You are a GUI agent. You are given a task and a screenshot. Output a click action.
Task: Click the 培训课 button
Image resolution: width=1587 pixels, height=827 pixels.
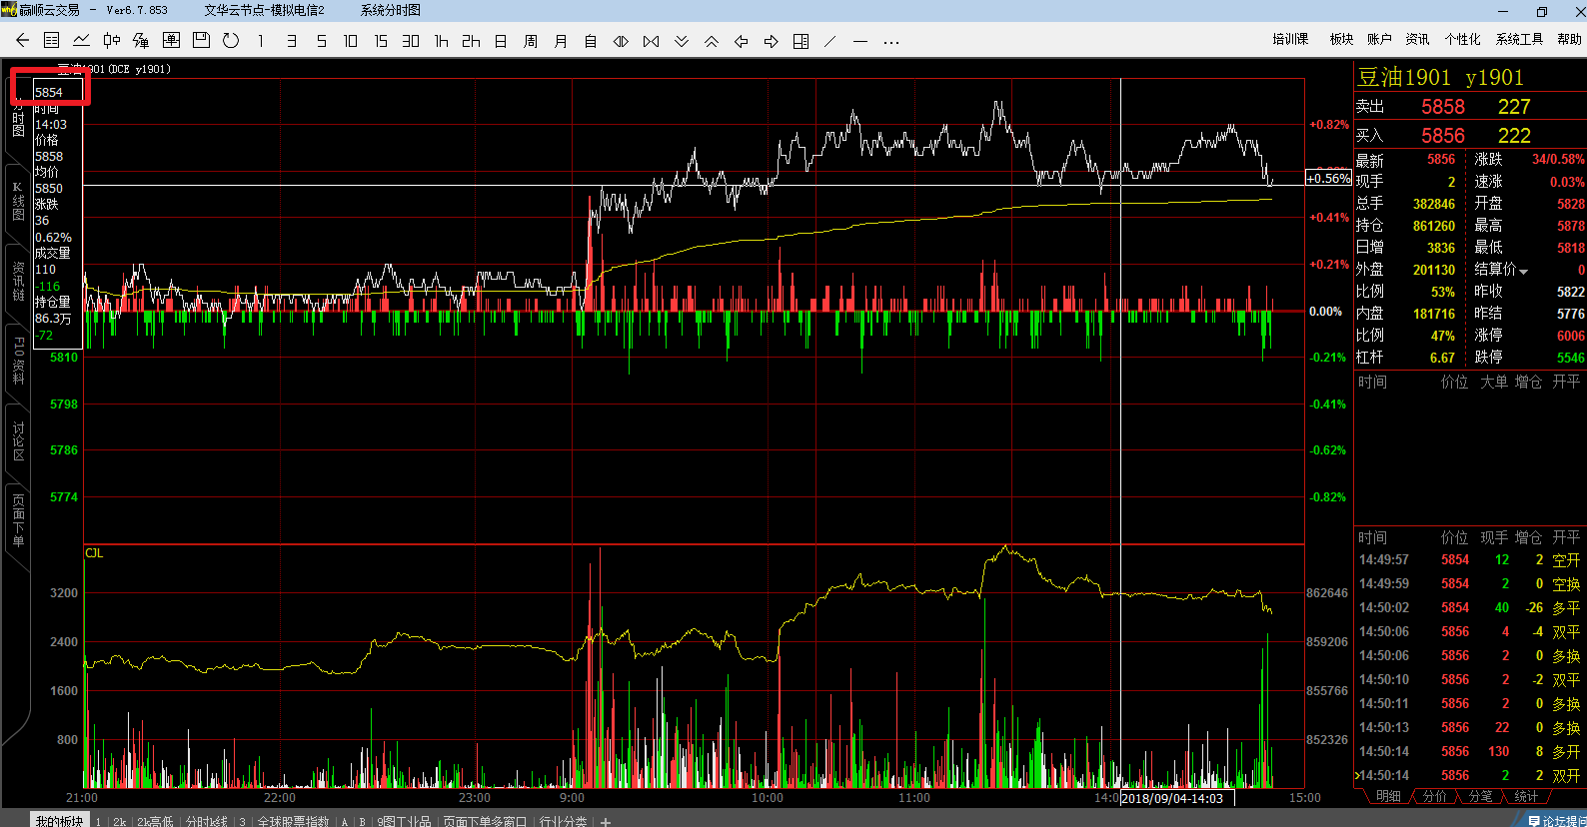pyautogui.click(x=1290, y=39)
